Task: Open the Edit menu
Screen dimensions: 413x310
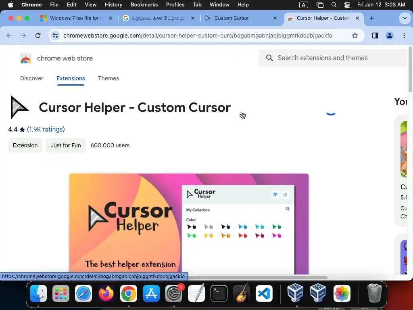Action: click(x=71, y=4)
